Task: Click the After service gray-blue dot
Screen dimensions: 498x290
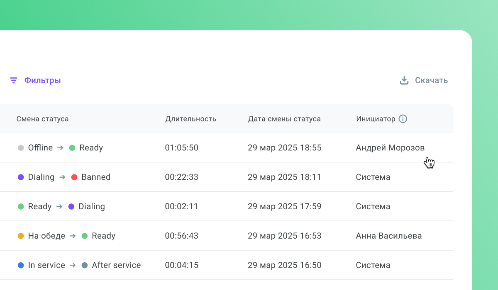Action: point(85,266)
